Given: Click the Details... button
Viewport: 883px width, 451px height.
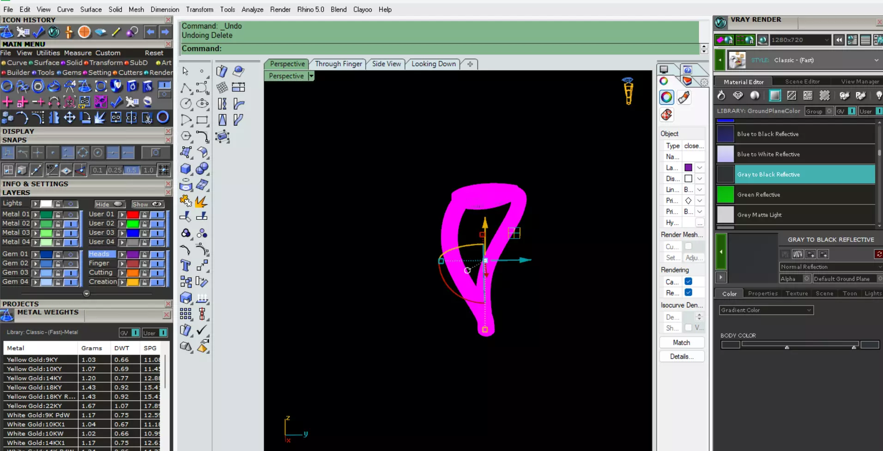Looking at the screenshot, I should (x=681, y=356).
